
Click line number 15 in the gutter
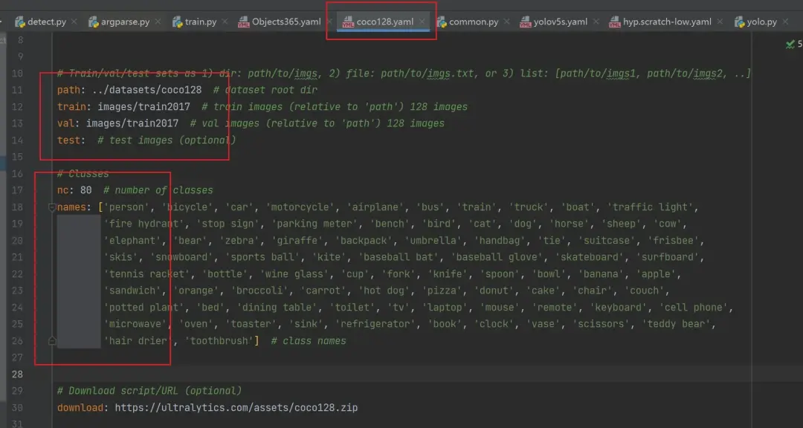coord(17,157)
